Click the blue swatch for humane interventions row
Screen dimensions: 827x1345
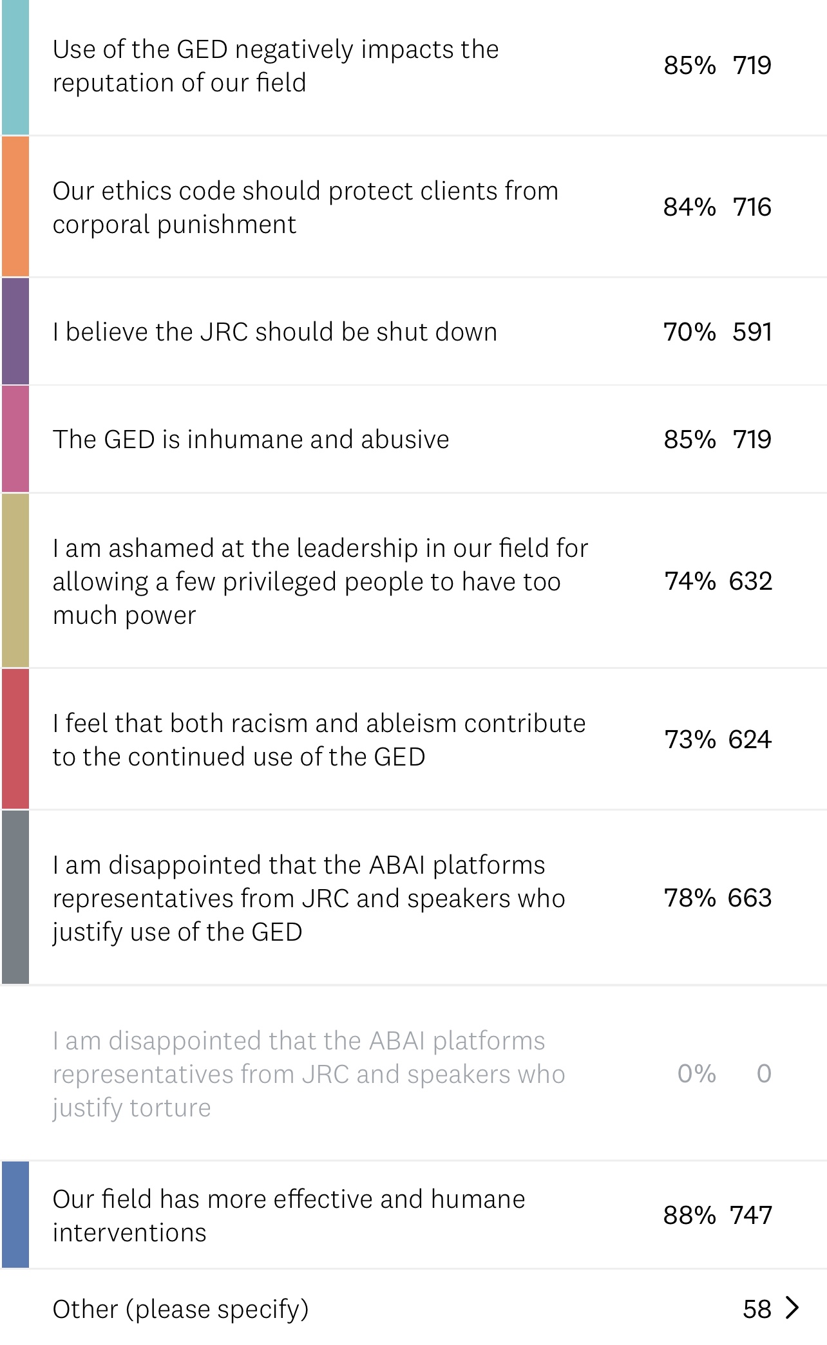point(15,1215)
